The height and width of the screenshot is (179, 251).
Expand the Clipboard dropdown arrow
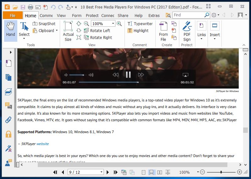click(x=57, y=31)
